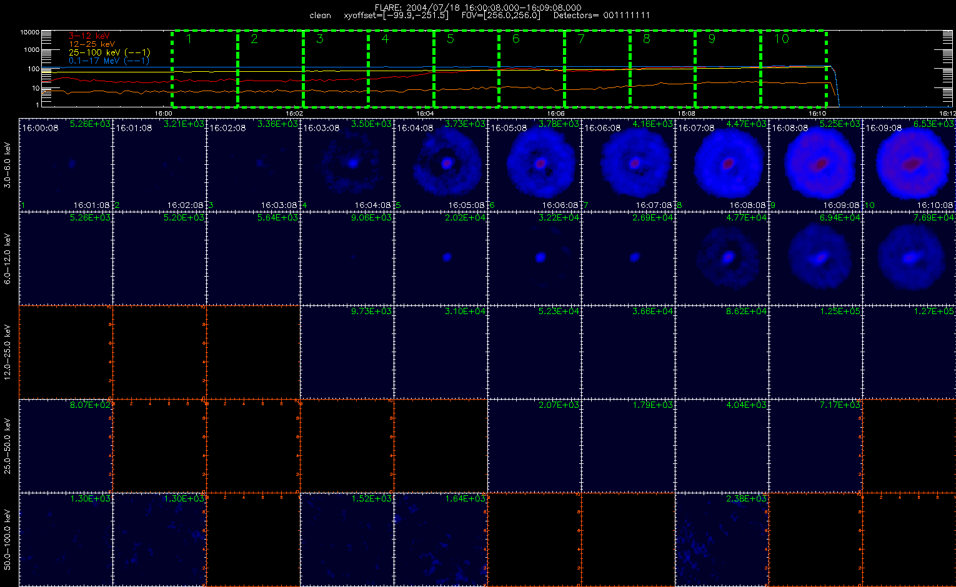Viewport: 956px width, 587px height.
Task: Click the orange '12-25 keV' legend entry
Action: click(92, 44)
